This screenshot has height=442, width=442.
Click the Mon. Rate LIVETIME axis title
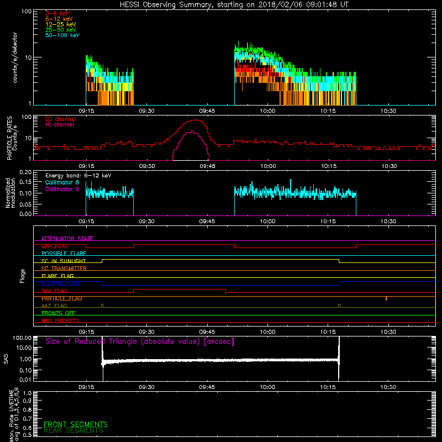[14, 415]
